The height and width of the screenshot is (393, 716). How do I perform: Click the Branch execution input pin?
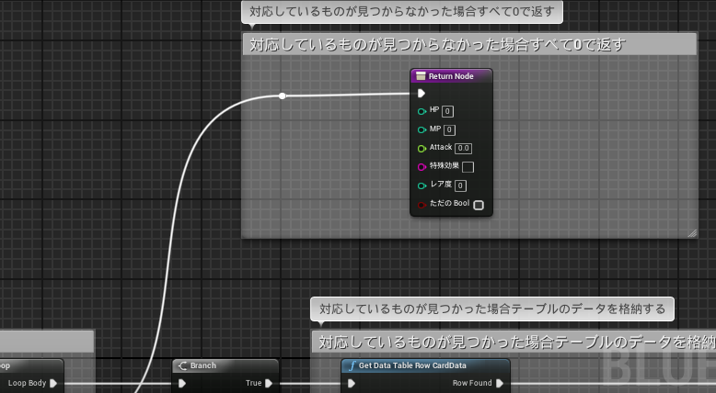click(x=181, y=384)
